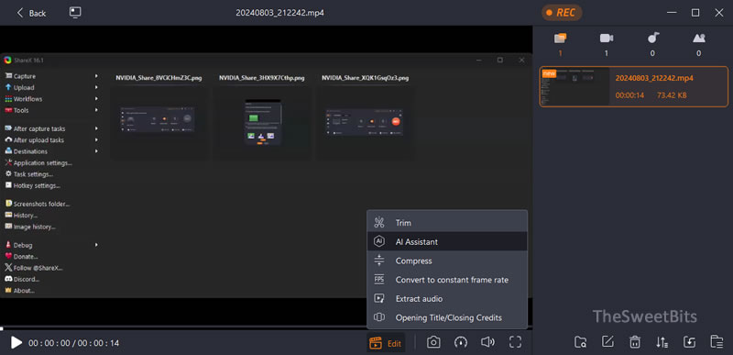Open the sort order icon
This screenshot has height=355, width=733.
662,342
